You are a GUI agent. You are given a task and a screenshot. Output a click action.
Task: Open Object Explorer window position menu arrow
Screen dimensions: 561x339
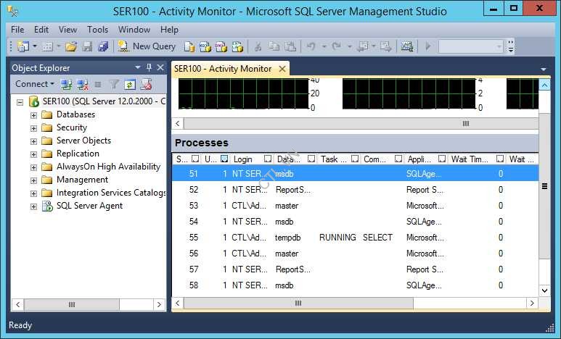[x=138, y=67]
